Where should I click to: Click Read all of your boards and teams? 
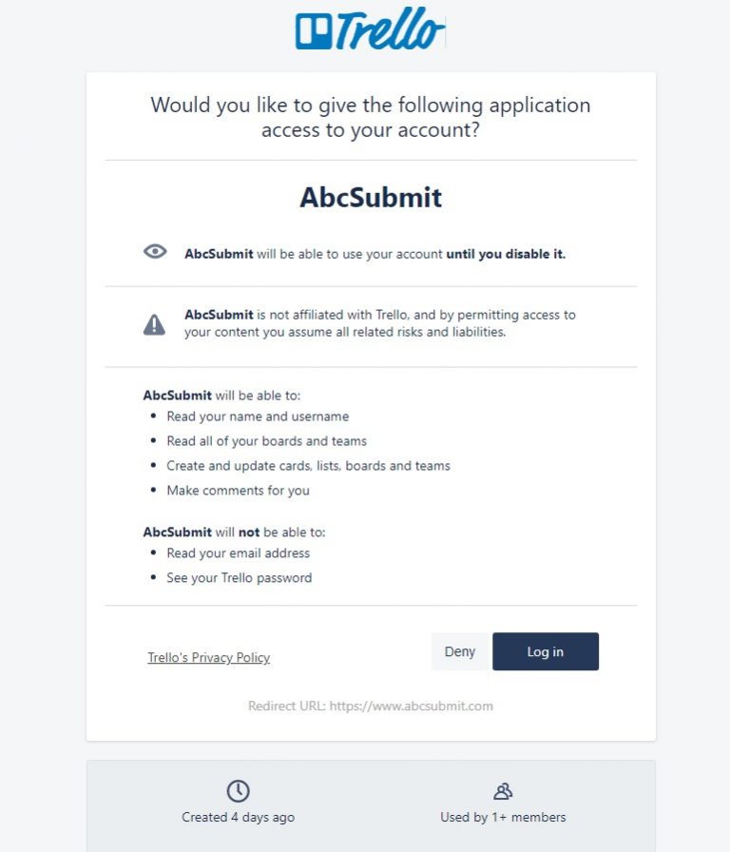coord(266,441)
